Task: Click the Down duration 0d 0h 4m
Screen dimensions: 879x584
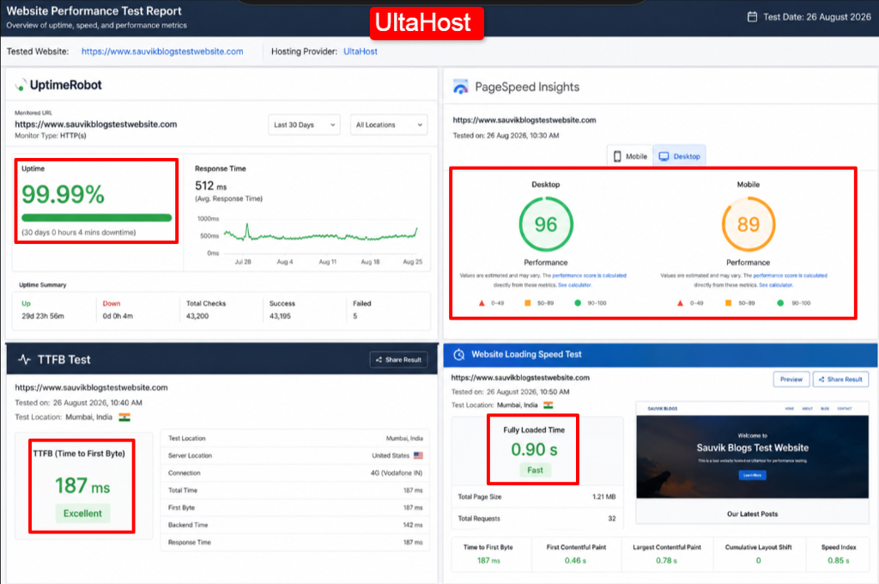Action: click(118, 316)
